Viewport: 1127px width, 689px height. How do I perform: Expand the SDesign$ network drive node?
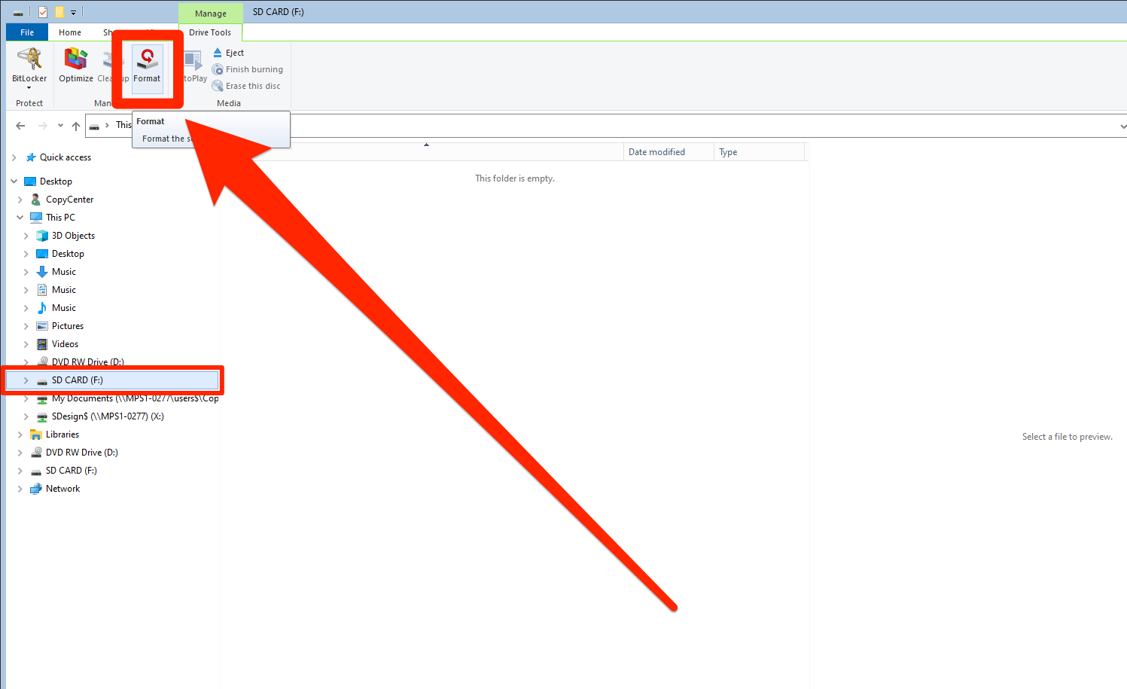pos(26,416)
